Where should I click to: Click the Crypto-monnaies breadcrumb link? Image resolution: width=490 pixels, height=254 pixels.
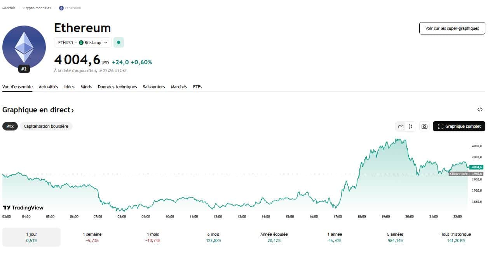click(x=37, y=8)
